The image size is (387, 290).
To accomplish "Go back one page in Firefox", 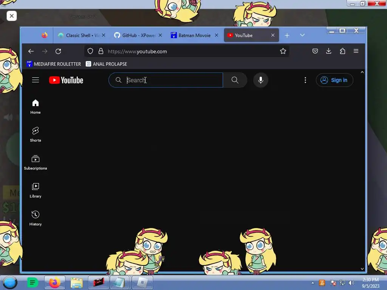I will coord(31,51).
